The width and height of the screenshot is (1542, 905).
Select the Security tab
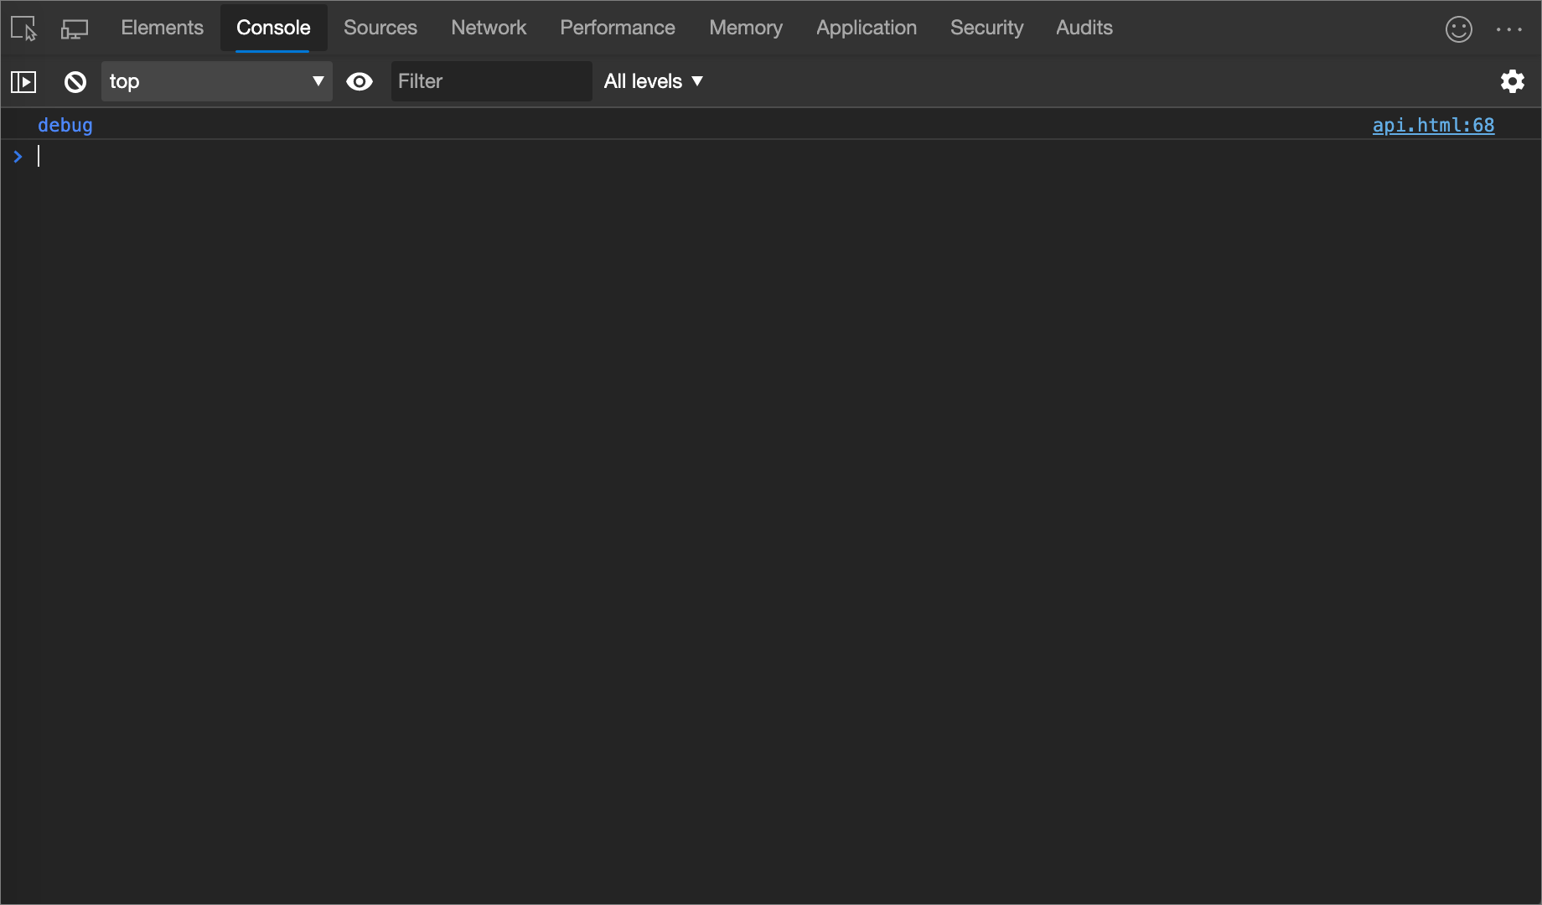point(986,28)
